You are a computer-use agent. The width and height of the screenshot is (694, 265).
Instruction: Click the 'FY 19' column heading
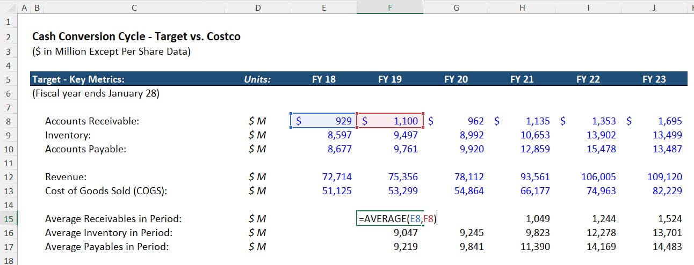pyautogui.click(x=390, y=79)
